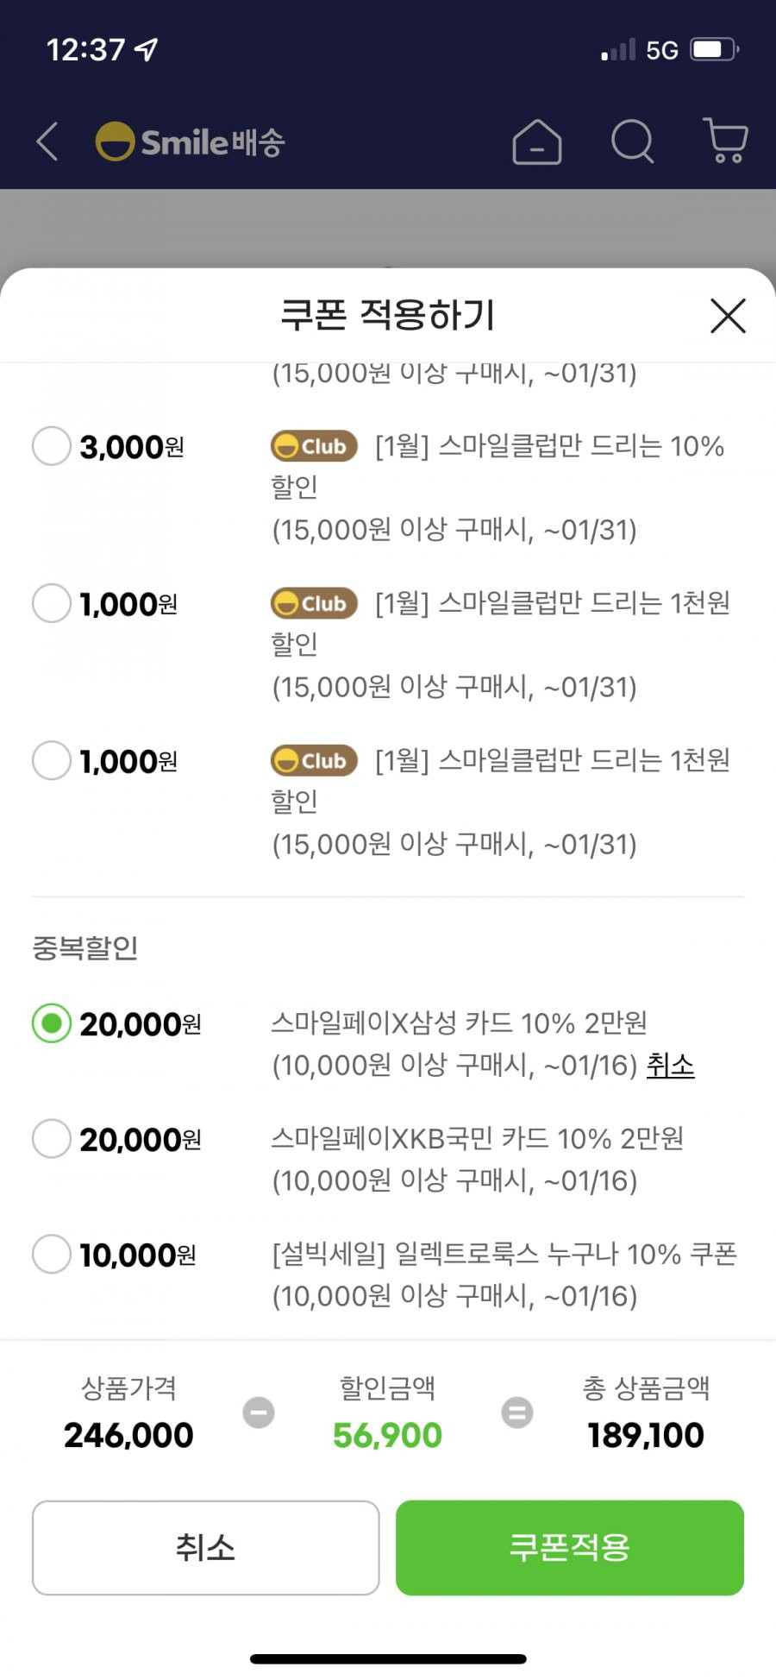Tap the back arrow icon
The image size is (776, 1680).
click(x=47, y=142)
